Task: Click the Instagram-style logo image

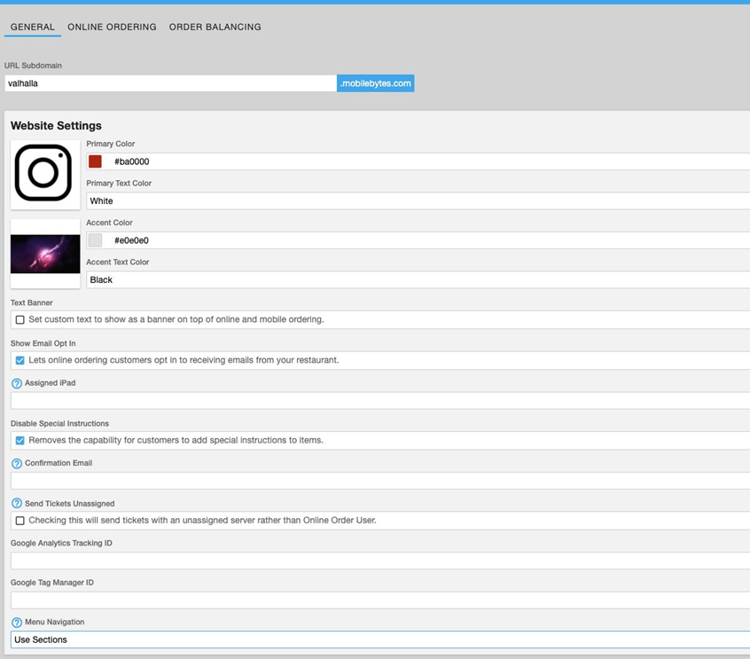Action: 44,173
